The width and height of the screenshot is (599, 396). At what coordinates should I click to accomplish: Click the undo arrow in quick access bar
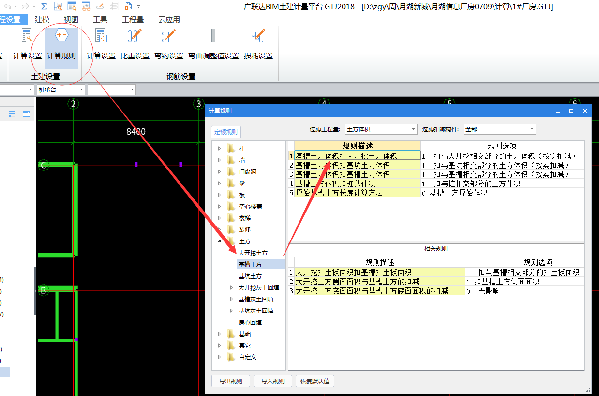(x=7, y=6)
